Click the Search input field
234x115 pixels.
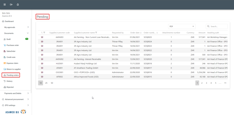[218, 26]
